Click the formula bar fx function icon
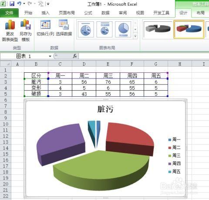The height and width of the screenshot is (200, 209). [x=75, y=56]
